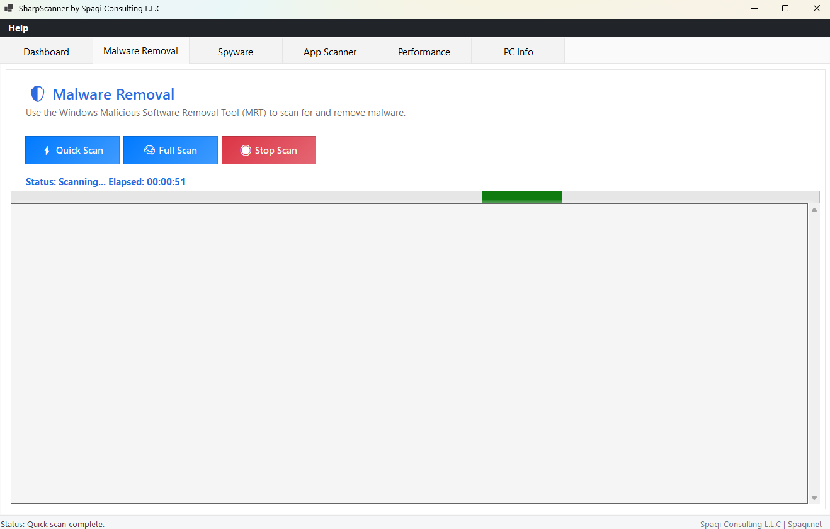Viewport: 830px width, 529px height.
Task: Select the Malware Removal tab
Action: click(141, 51)
